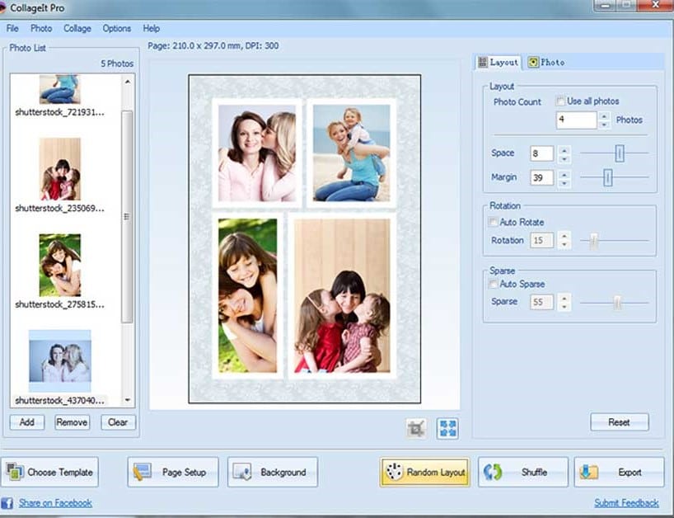Click the Margin value field
This screenshot has height=518, width=674.
coord(541,177)
